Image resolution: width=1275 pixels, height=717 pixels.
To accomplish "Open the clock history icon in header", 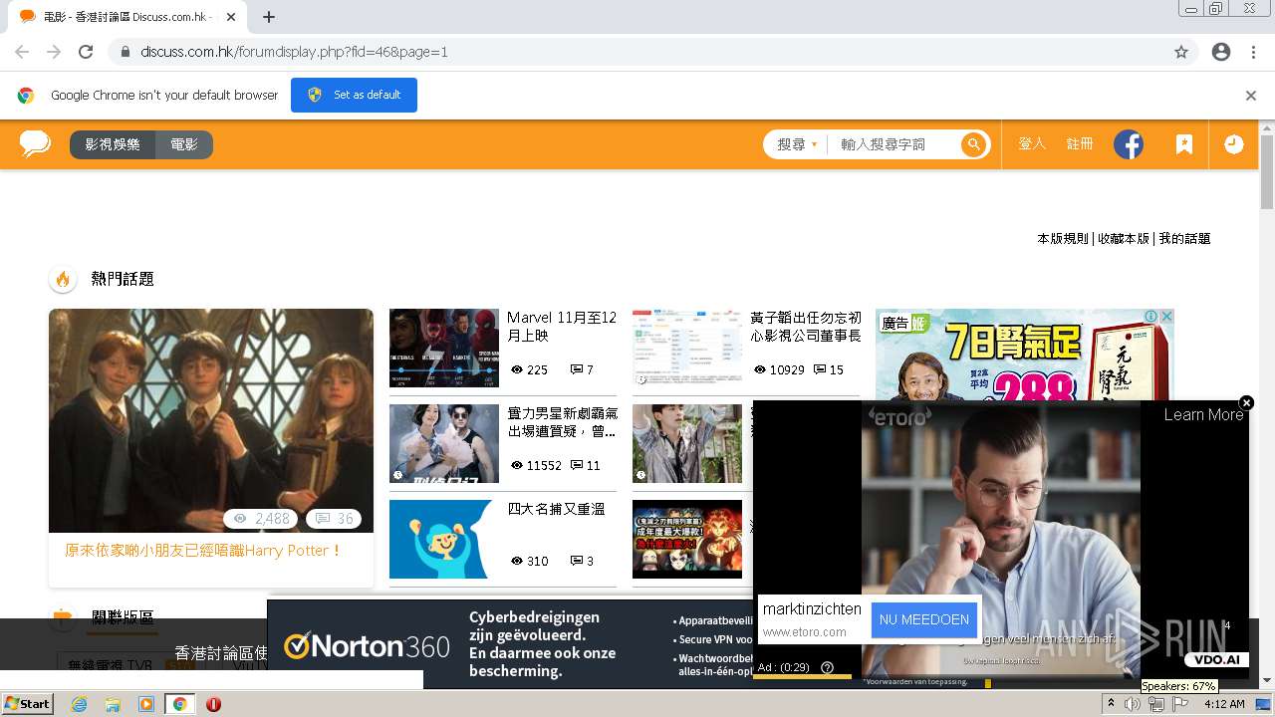I will [1233, 144].
